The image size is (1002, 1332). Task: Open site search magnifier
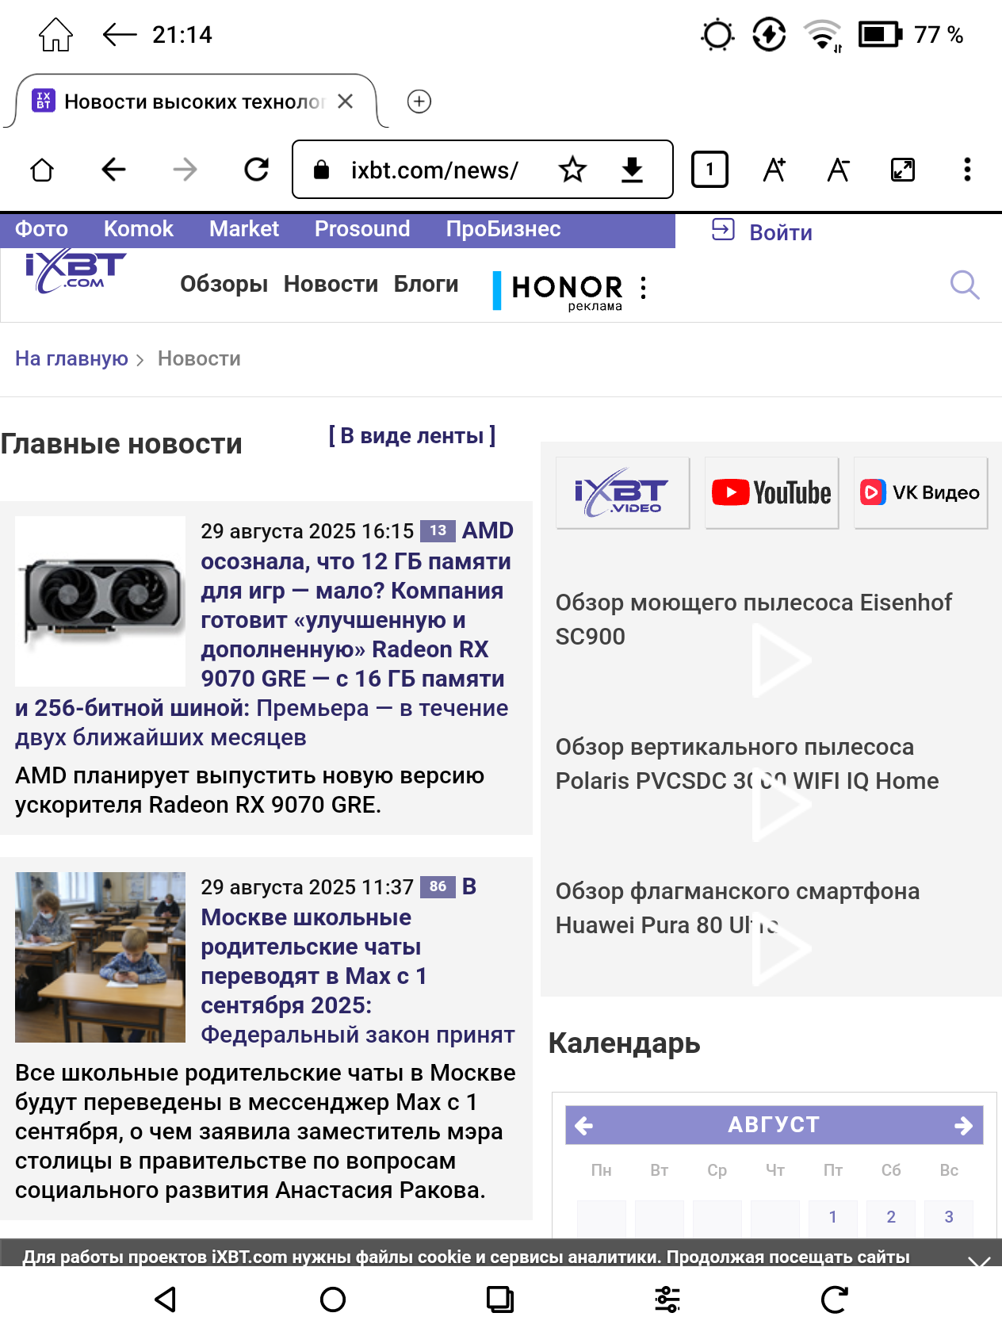coord(965,285)
